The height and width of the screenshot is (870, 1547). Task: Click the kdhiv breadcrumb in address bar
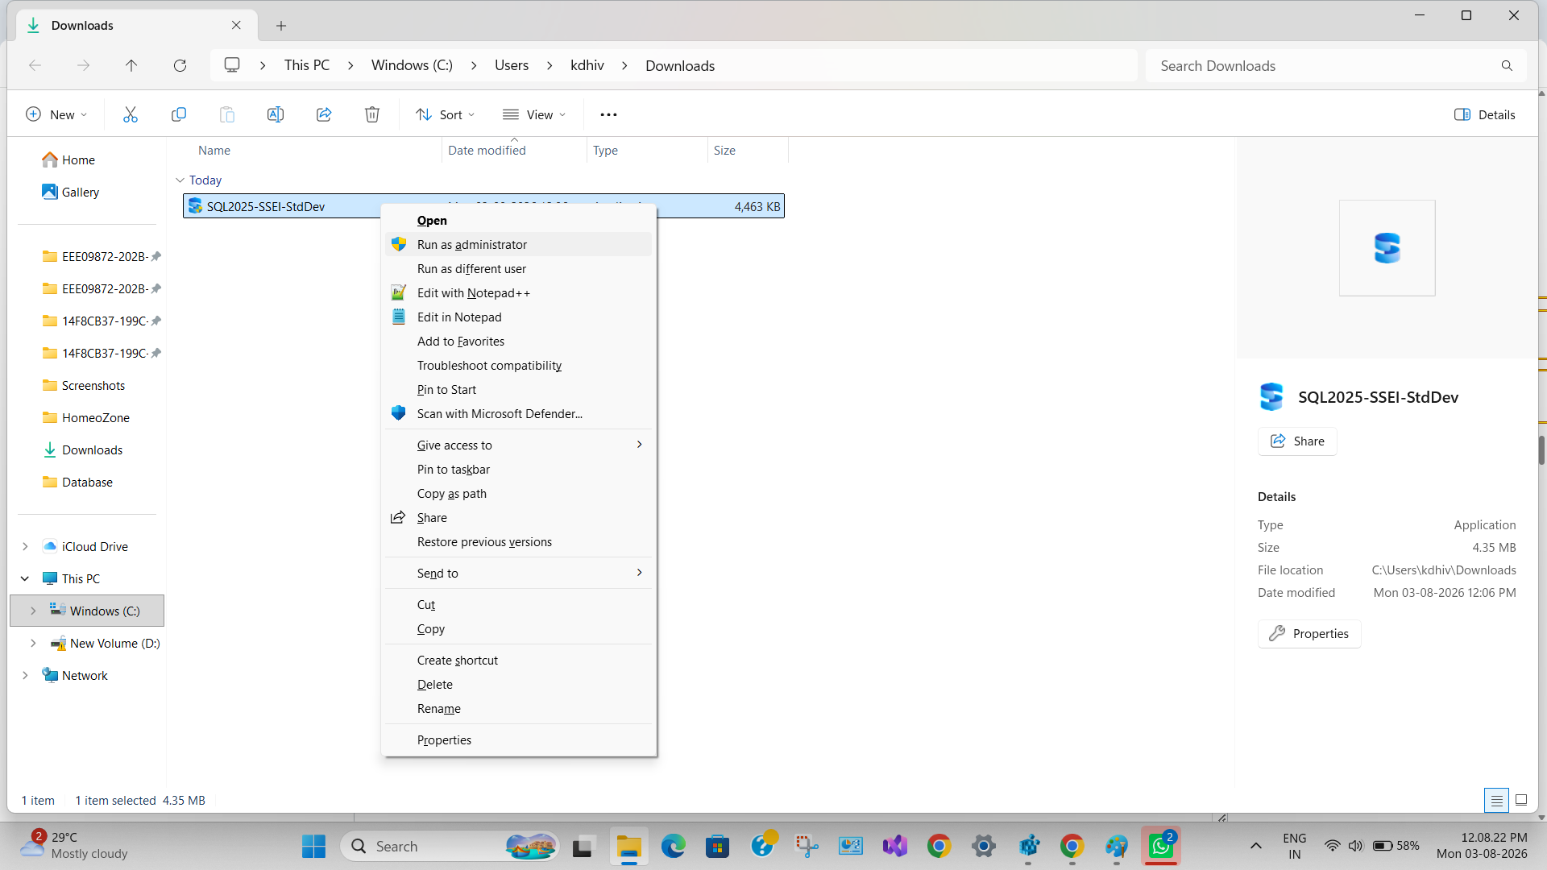click(587, 65)
